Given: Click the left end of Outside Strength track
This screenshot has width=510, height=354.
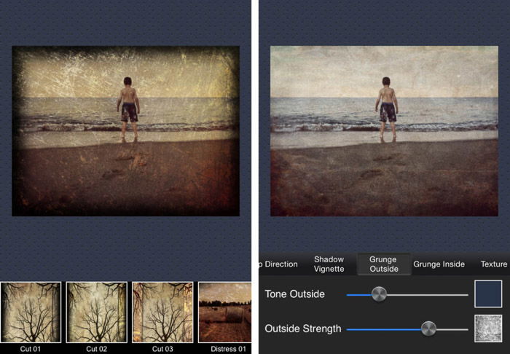Looking at the screenshot, I should point(349,330).
